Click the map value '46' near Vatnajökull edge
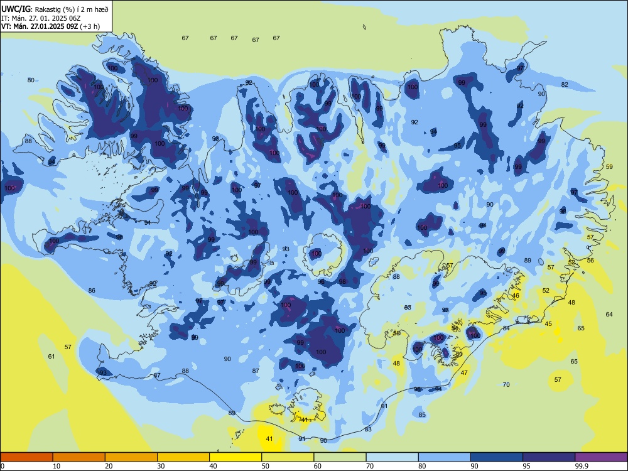 (516, 296)
